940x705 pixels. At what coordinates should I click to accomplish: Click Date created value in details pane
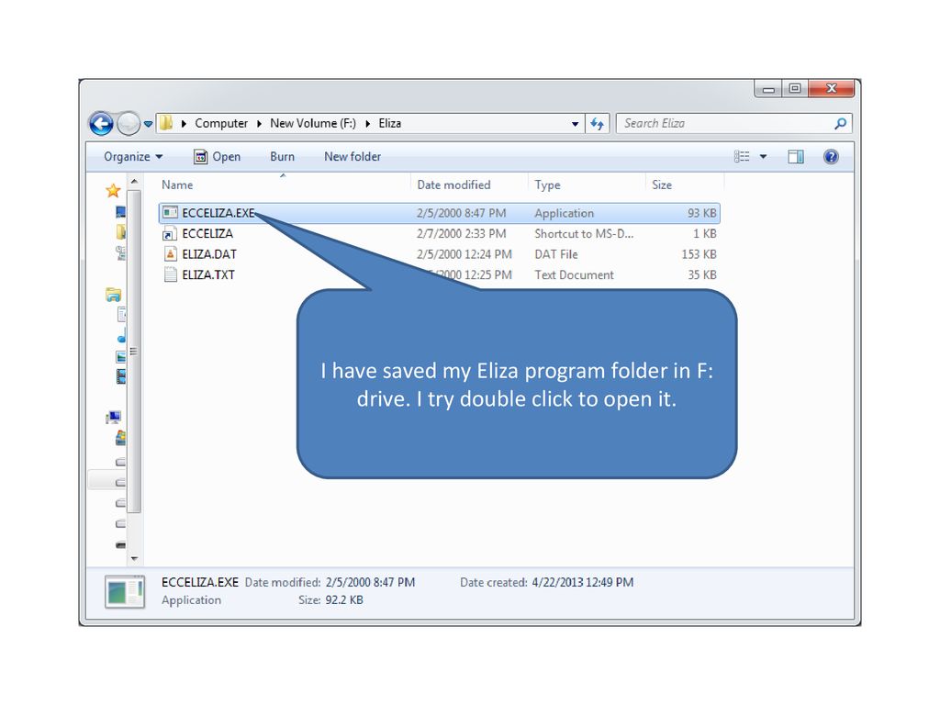(x=582, y=582)
